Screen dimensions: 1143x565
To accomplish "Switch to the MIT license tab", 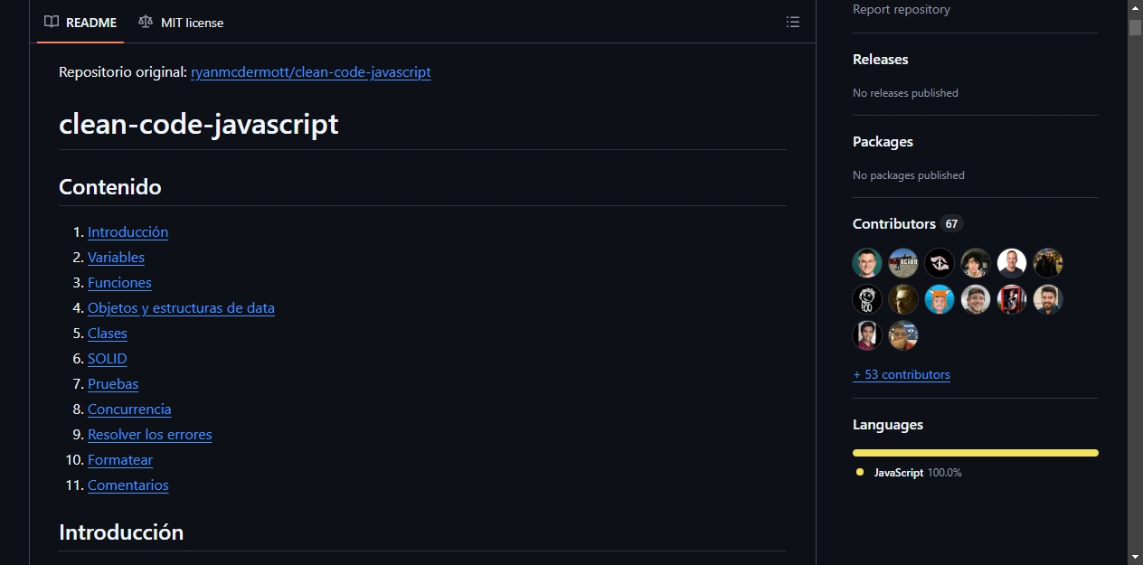I will [x=181, y=22].
